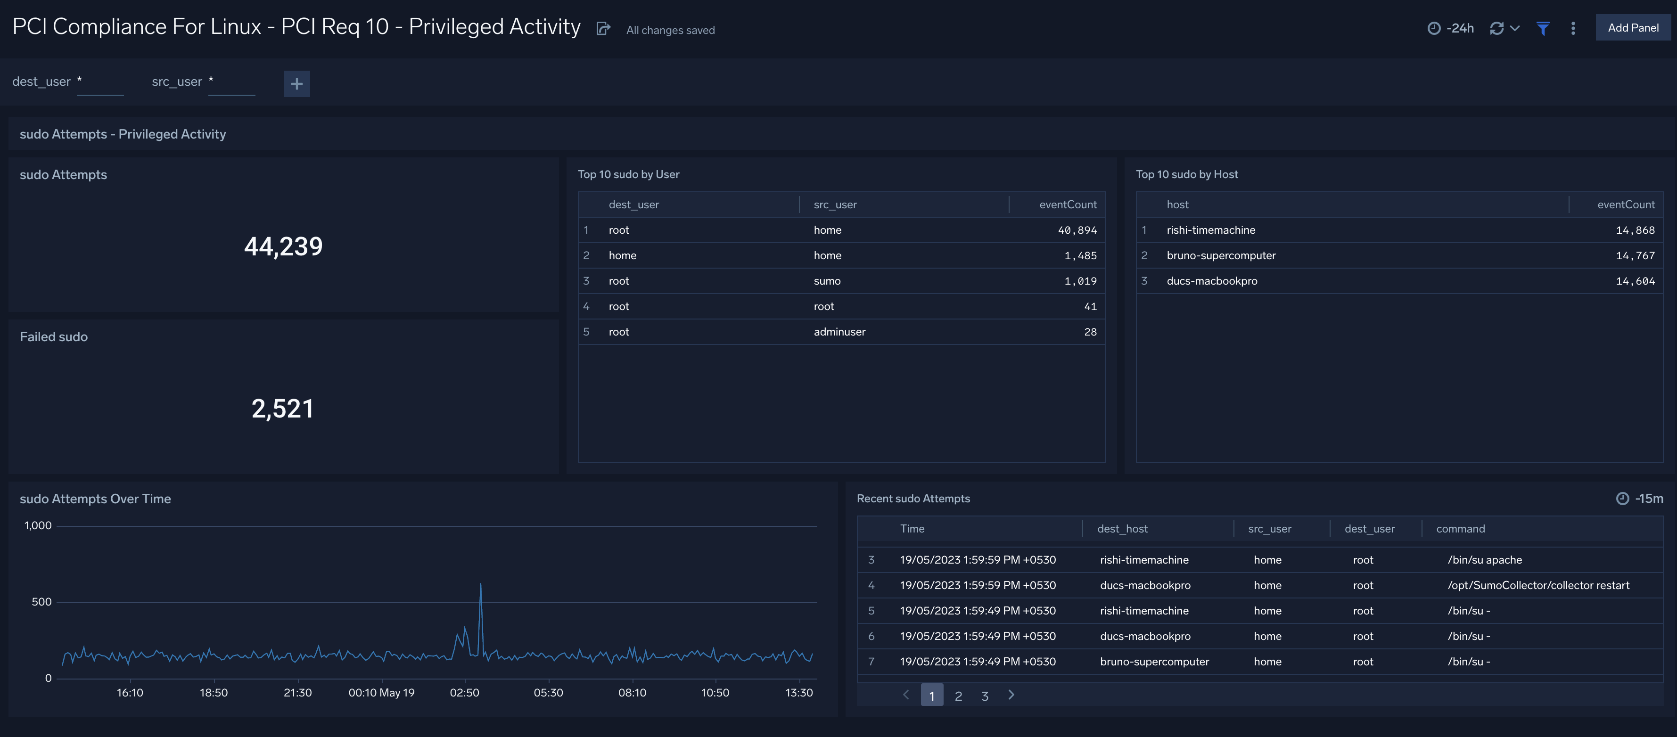Click the 1,485 eventCount cell
1677x737 pixels.
(1080, 255)
